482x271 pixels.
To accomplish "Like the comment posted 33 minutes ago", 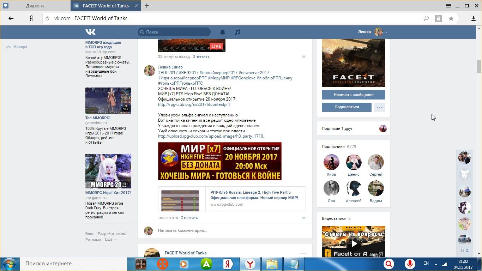I will point(303,57).
